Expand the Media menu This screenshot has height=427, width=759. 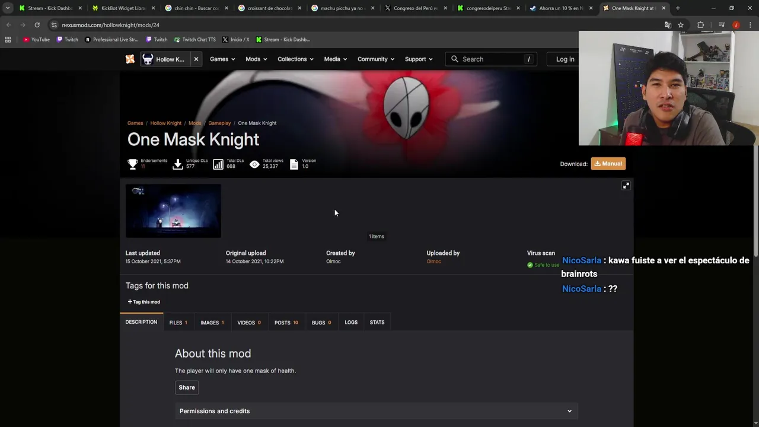pos(336,59)
